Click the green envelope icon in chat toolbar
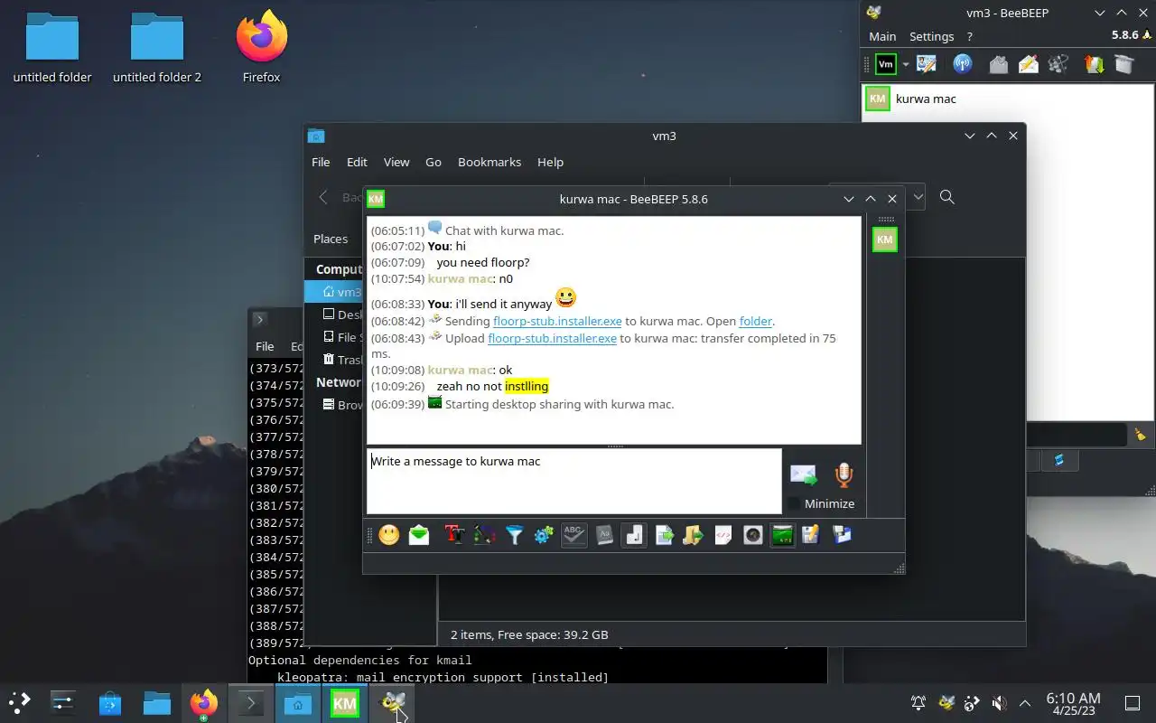1156x723 pixels. click(x=419, y=535)
